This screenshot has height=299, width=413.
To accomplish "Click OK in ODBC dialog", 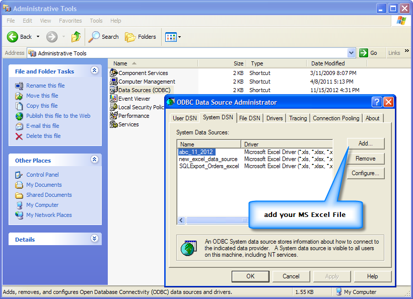I will [x=250, y=276].
